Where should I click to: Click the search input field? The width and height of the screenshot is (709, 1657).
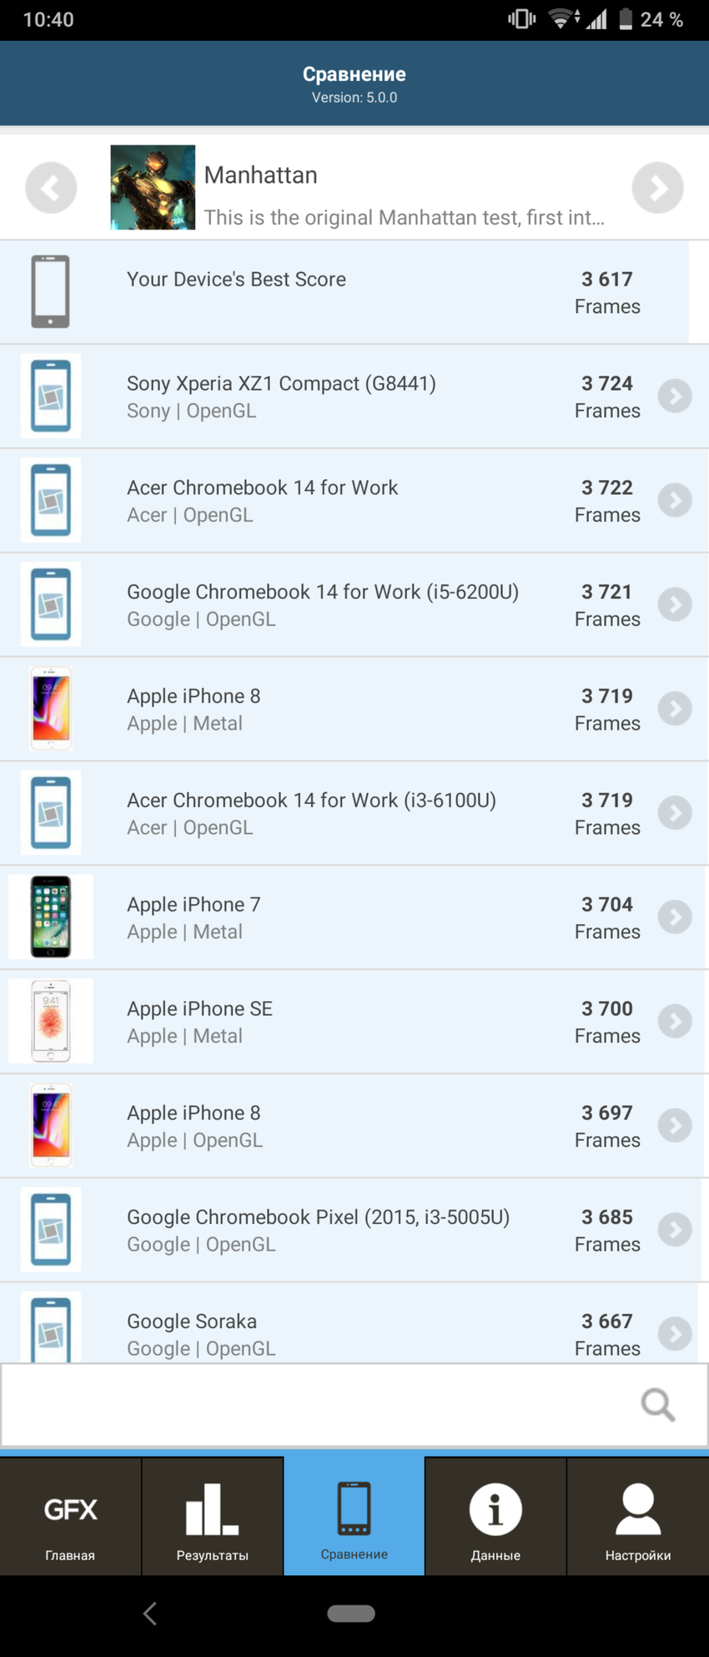pyautogui.click(x=317, y=1404)
